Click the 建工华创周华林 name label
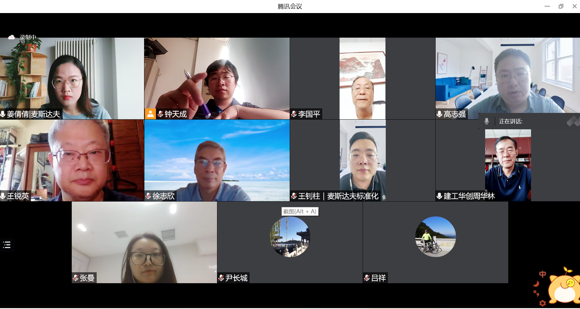The image size is (580, 309). [x=469, y=196]
